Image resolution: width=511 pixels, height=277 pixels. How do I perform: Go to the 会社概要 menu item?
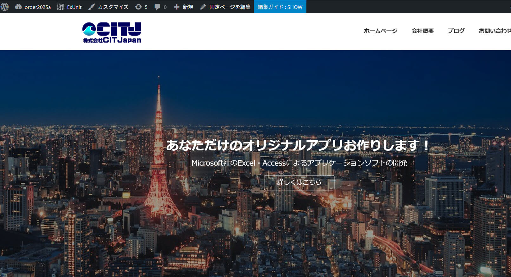click(x=422, y=31)
